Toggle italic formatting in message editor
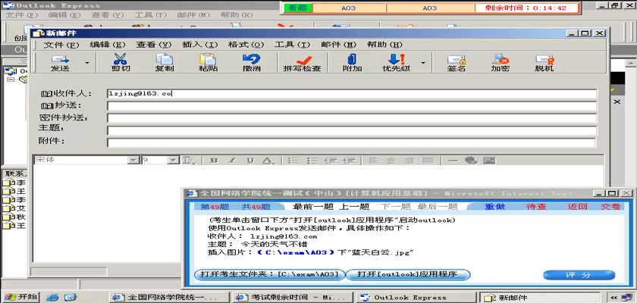Screen dimensions: 637x303 tap(232, 161)
